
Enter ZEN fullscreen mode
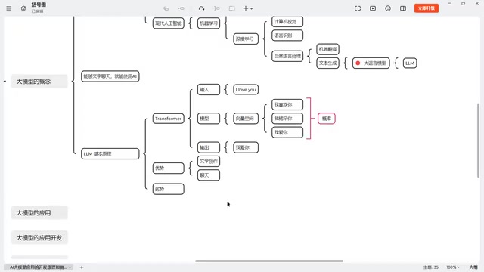pos(358,8)
